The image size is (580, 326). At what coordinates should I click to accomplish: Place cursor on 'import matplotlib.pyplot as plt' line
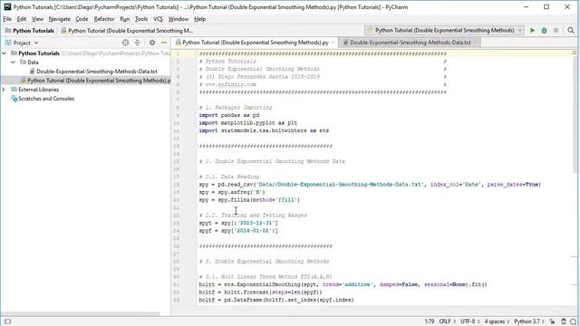click(247, 123)
